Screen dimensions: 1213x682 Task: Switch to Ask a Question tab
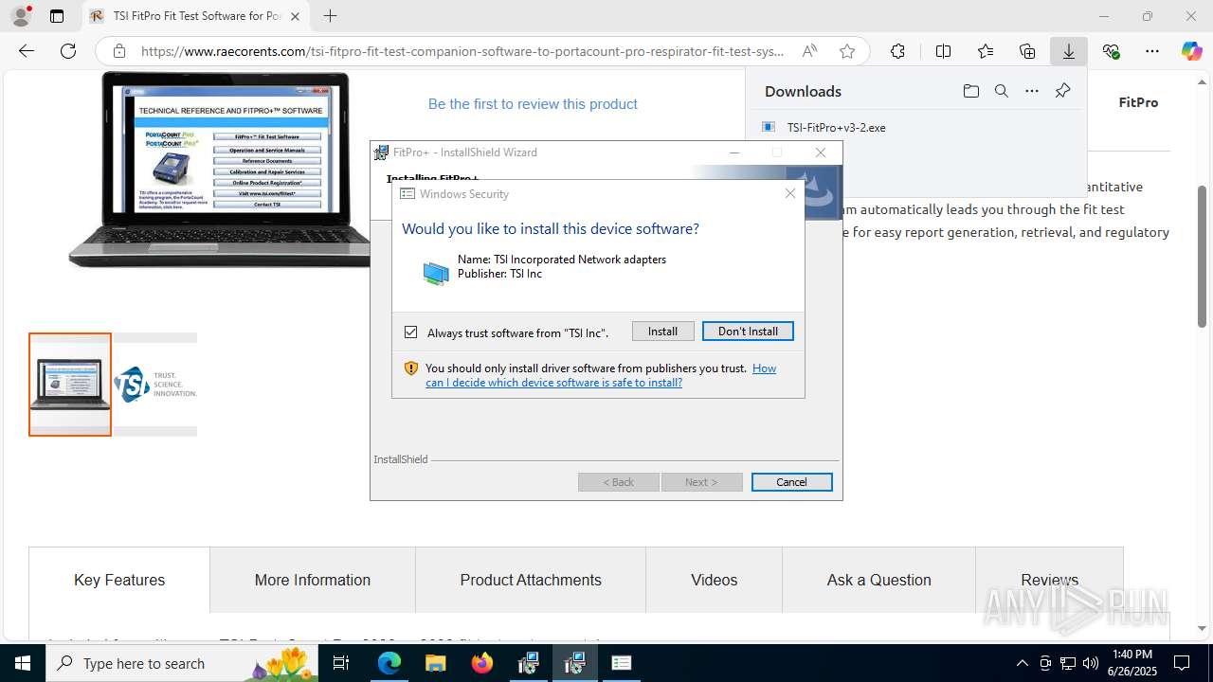[878, 580]
